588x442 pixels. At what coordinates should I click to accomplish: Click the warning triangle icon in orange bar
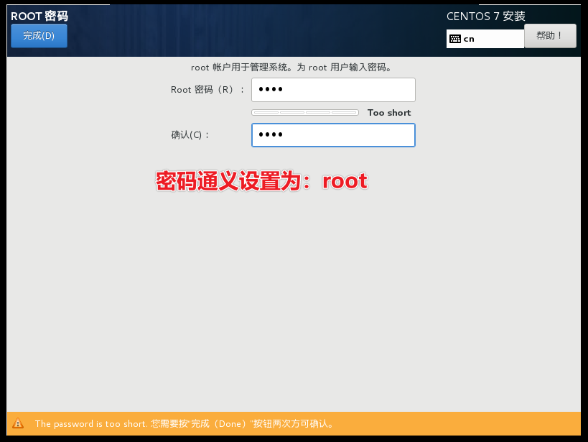[x=18, y=423]
